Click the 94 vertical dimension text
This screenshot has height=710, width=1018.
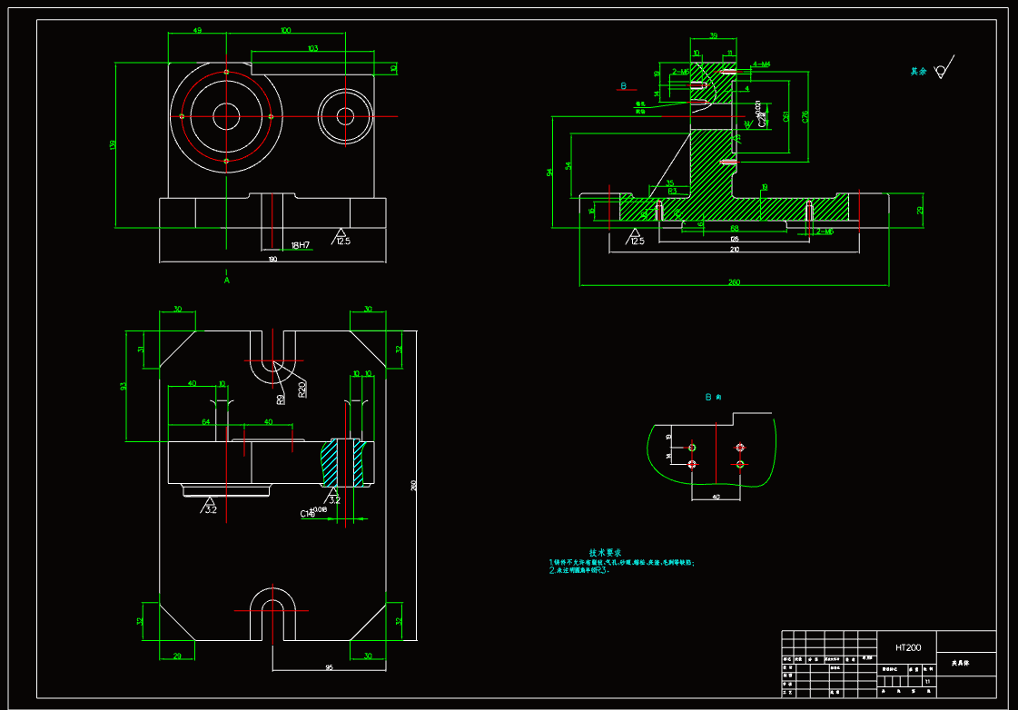(549, 173)
